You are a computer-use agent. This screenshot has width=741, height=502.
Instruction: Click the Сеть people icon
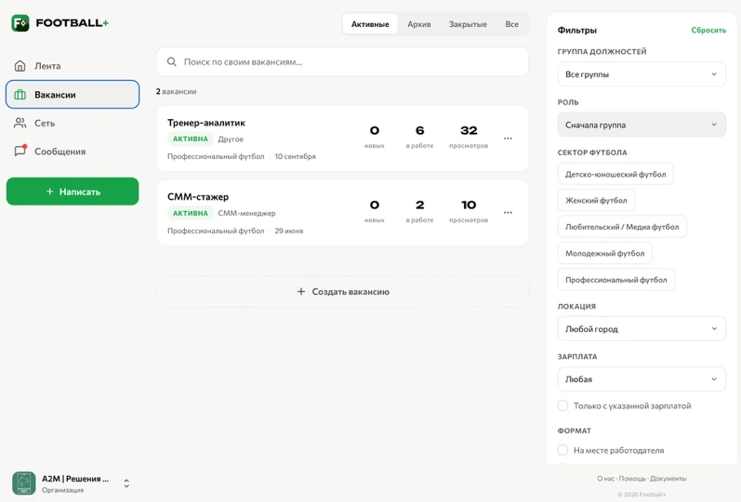[20, 123]
